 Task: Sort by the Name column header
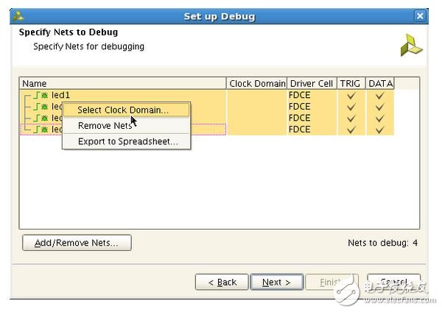click(122, 83)
